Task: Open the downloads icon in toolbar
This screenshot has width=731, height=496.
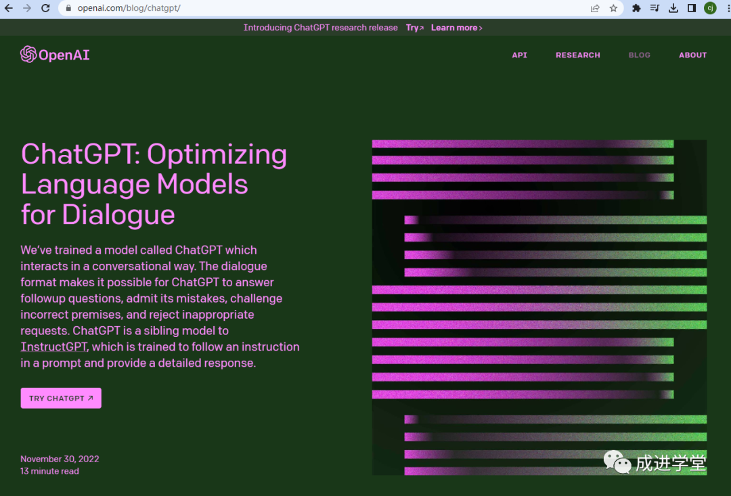Action: pos(673,8)
